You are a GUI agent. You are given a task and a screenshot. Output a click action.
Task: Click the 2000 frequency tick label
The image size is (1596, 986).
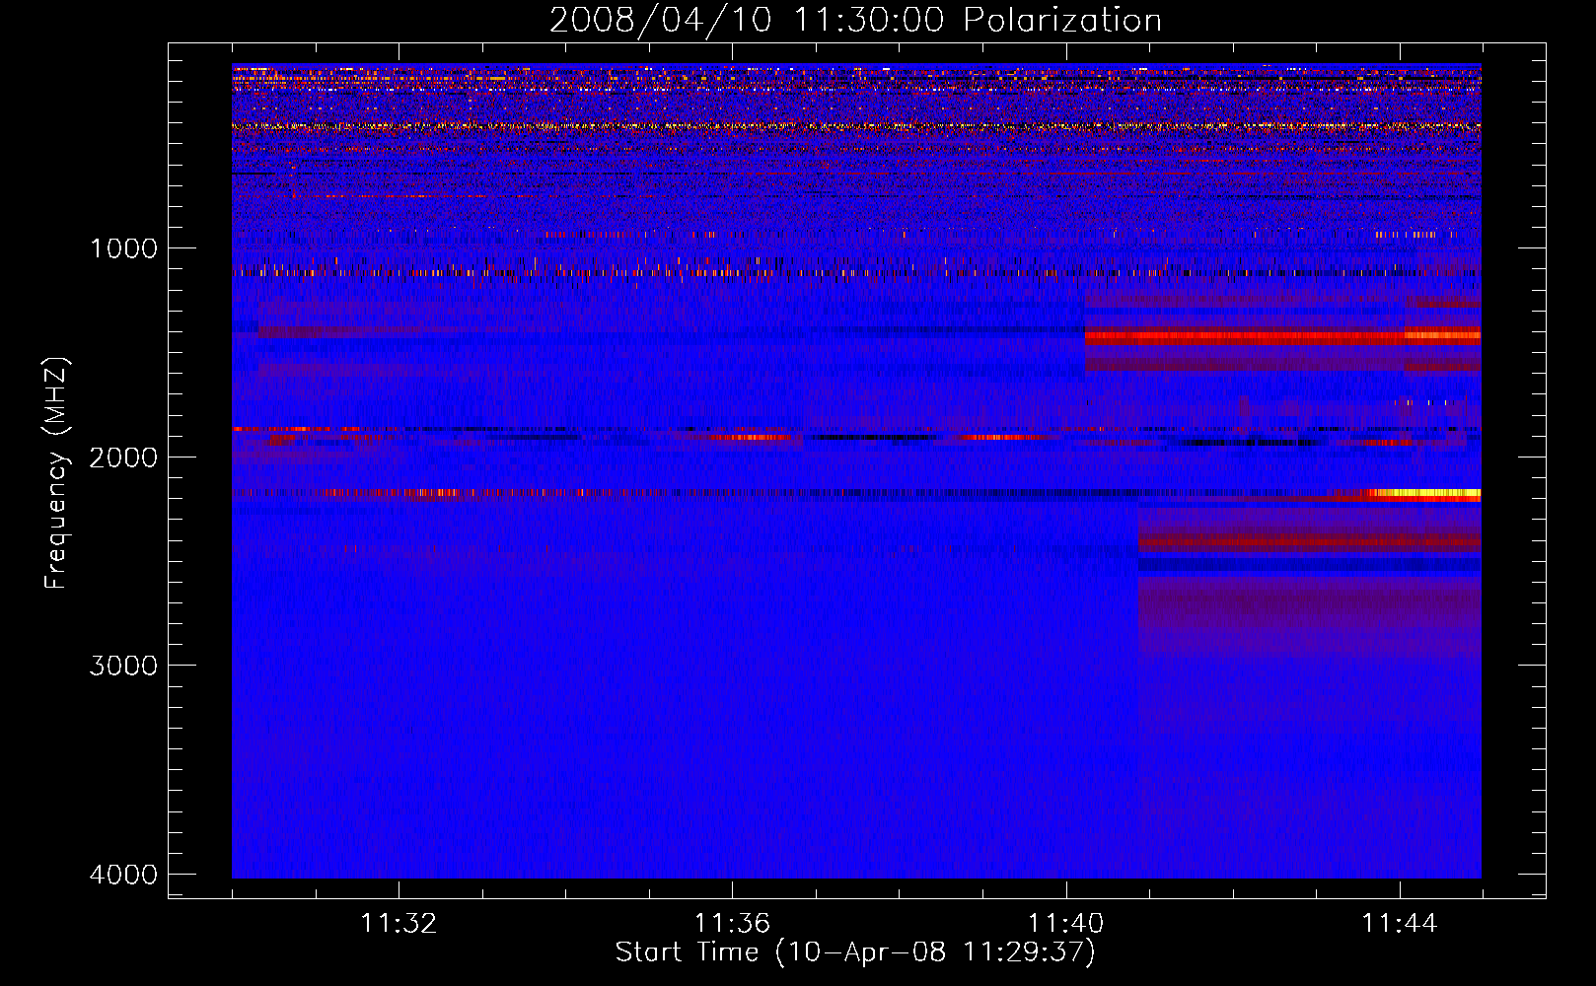pyautogui.click(x=124, y=457)
